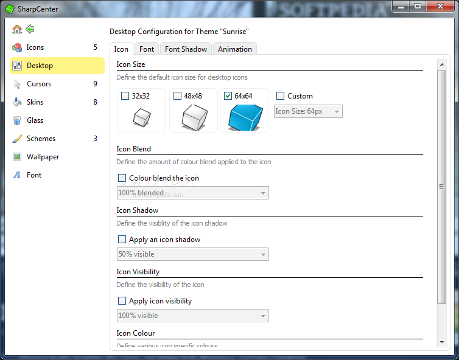Tick the Colour blend the icon checkbox
The width and height of the screenshot is (459, 360).
(122, 178)
